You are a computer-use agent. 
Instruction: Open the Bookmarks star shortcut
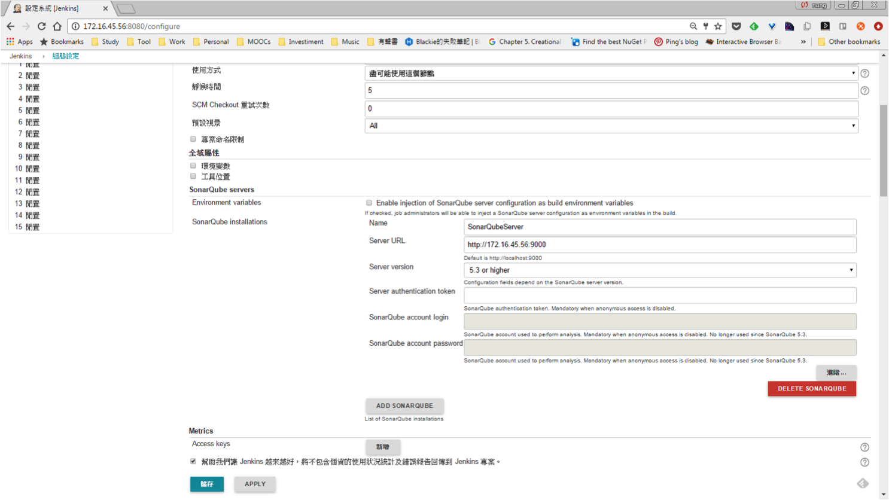point(62,42)
